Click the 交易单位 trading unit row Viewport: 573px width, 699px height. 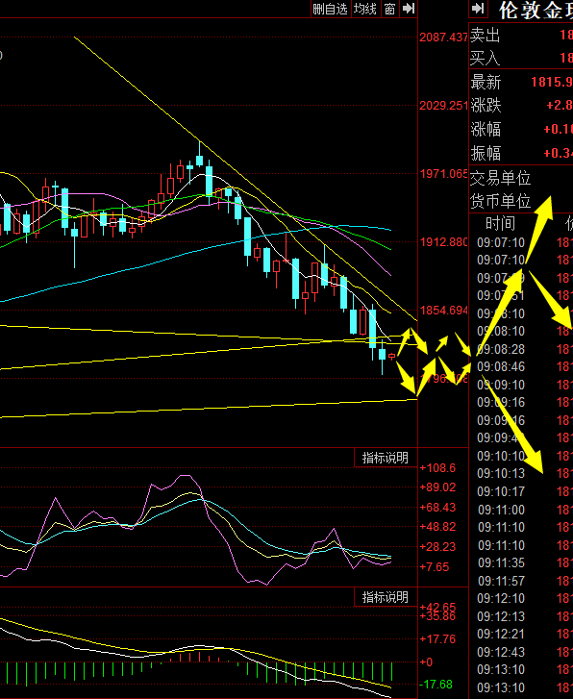(521, 178)
